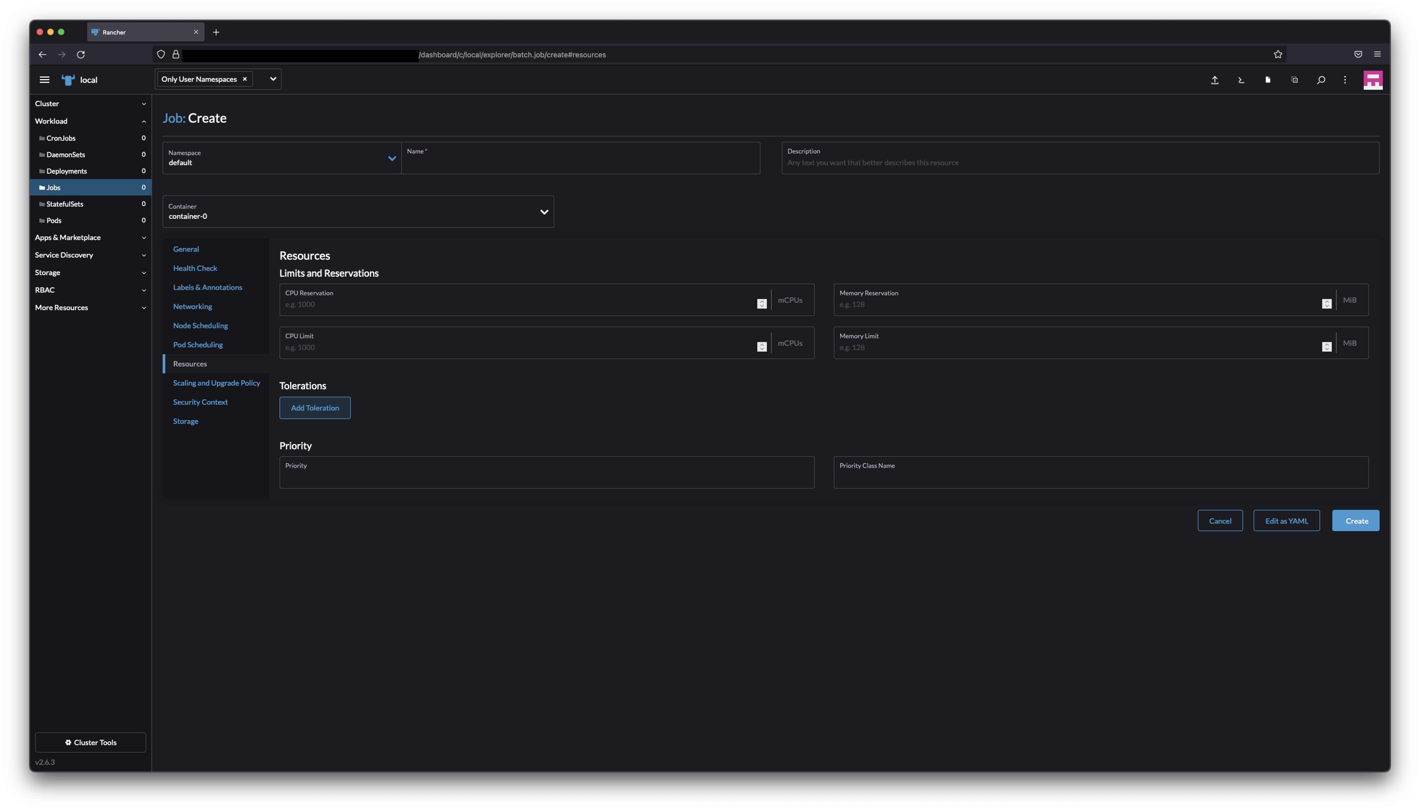Click the Rancher hamburger menu icon
The width and height of the screenshot is (1420, 811).
pos(45,80)
